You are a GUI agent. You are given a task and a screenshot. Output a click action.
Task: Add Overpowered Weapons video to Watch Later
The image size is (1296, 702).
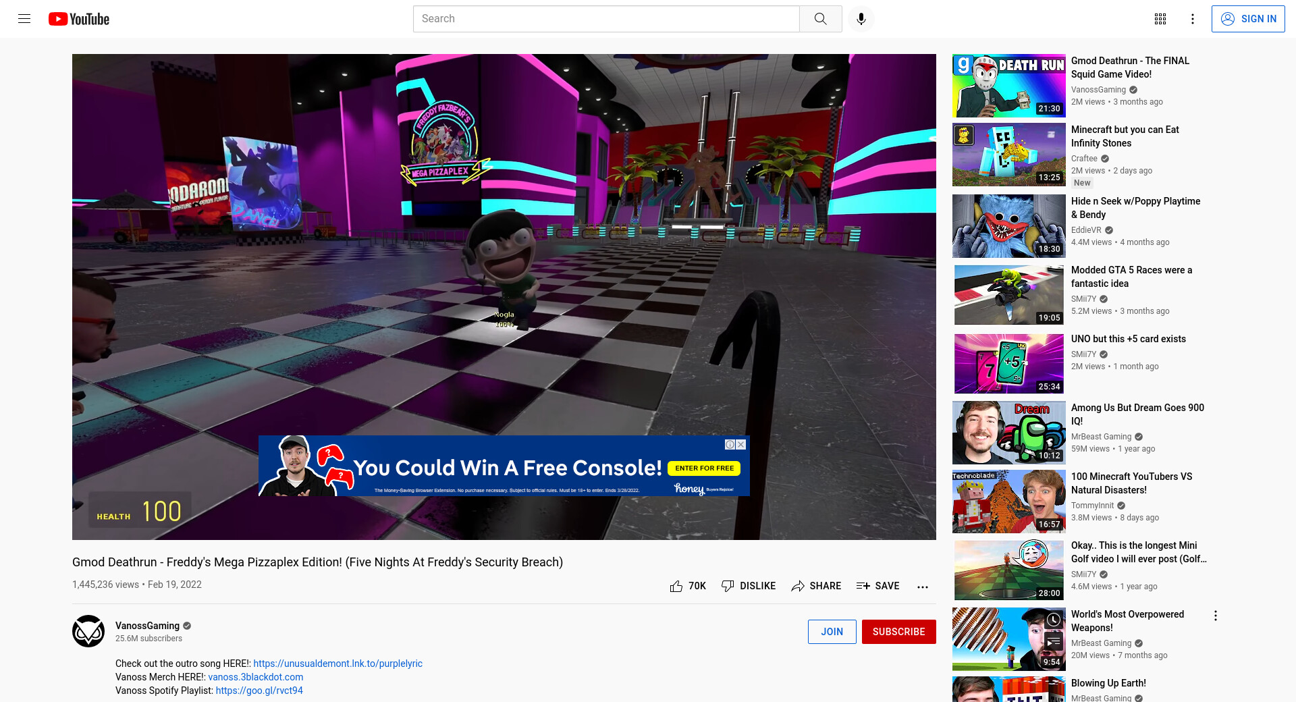click(1054, 620)
